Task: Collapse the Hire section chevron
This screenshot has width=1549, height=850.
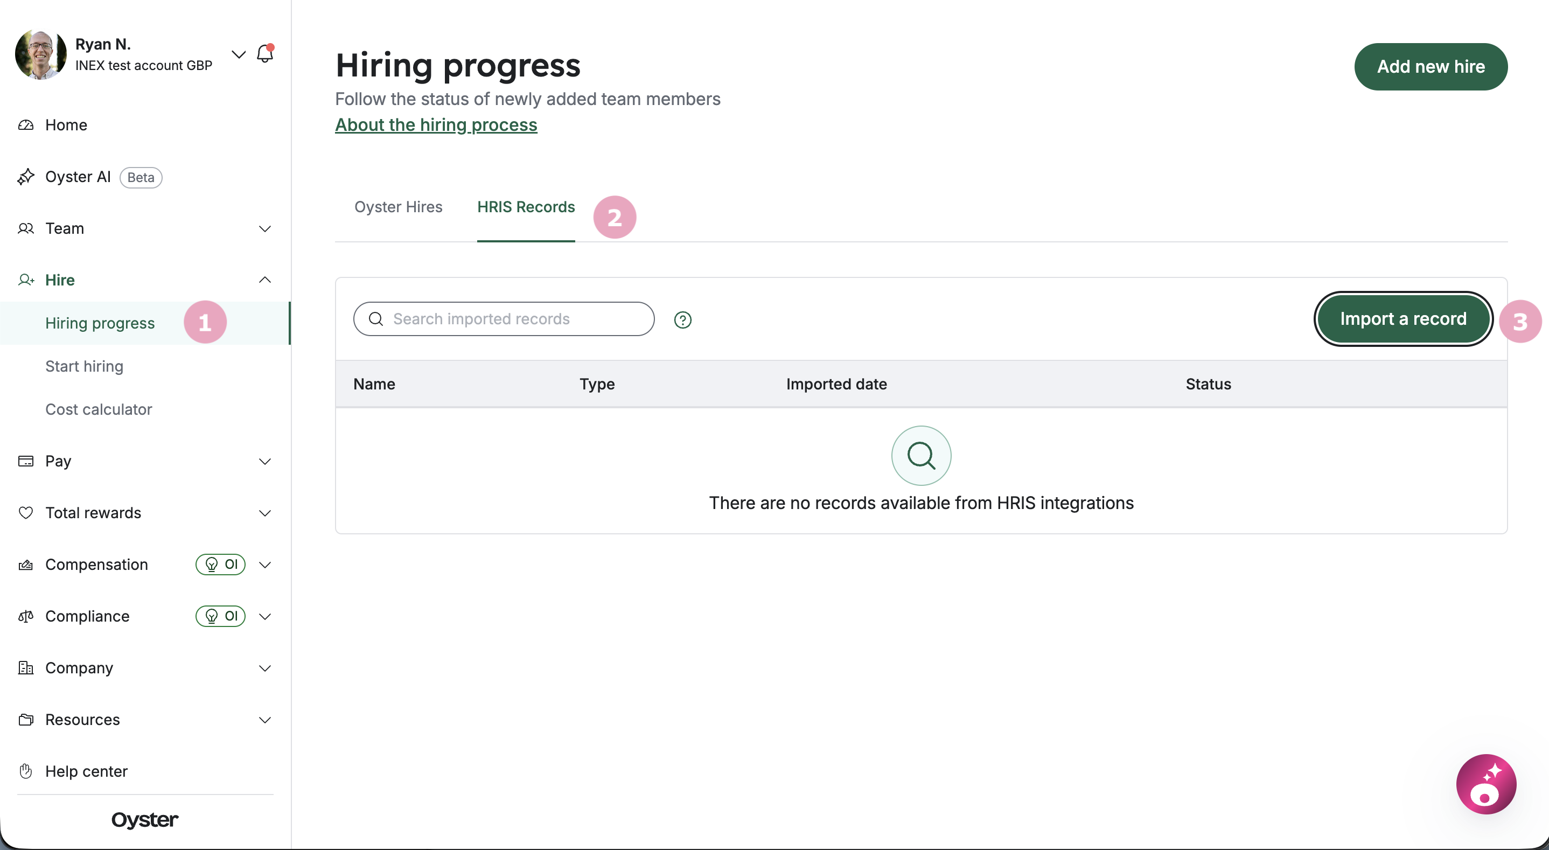Action: tap(264, 280)
